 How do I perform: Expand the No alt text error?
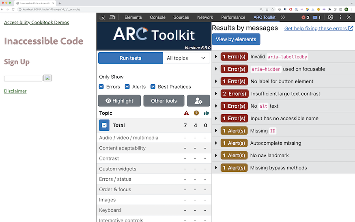(x=216, y=106)
